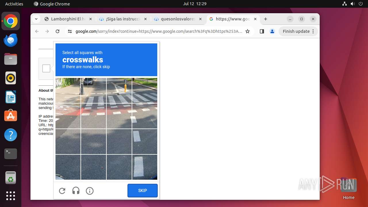Go back to previous page
Viewport: 368px width, 207px height.
(x=37, y=31)
